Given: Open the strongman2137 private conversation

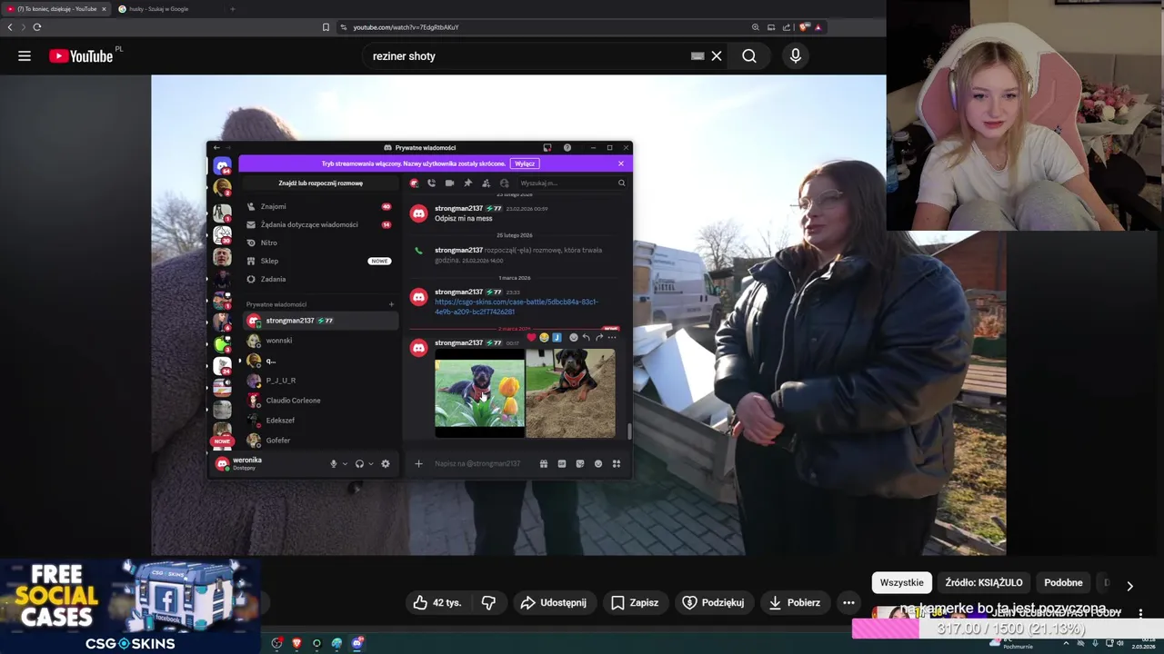Looking at the screenshot, I should click(x=320, y=321).
